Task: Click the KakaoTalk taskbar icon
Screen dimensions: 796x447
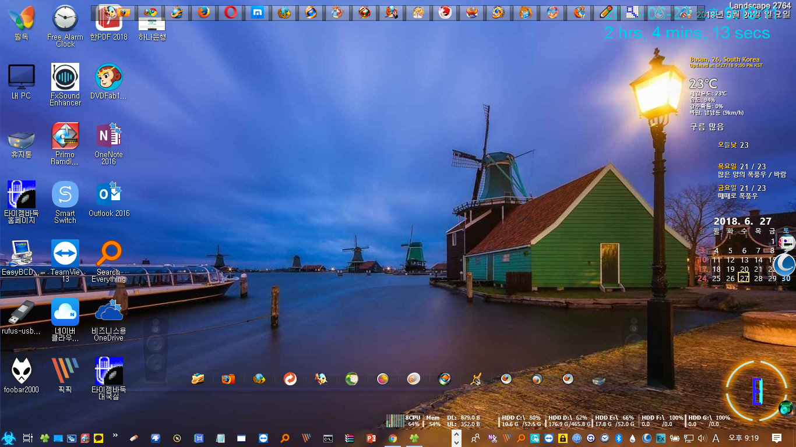Action: (98, 438)
